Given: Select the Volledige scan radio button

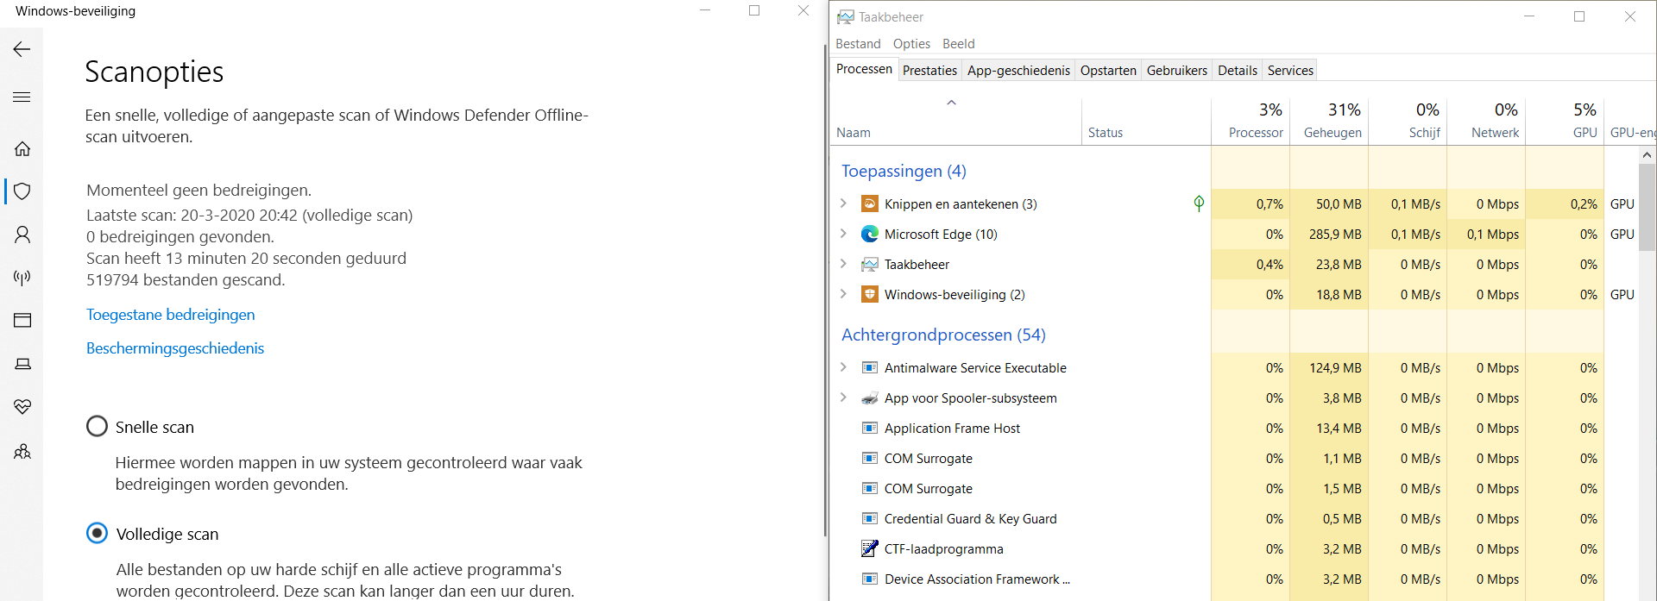Looking at the screenshot, I should [98, 534].
